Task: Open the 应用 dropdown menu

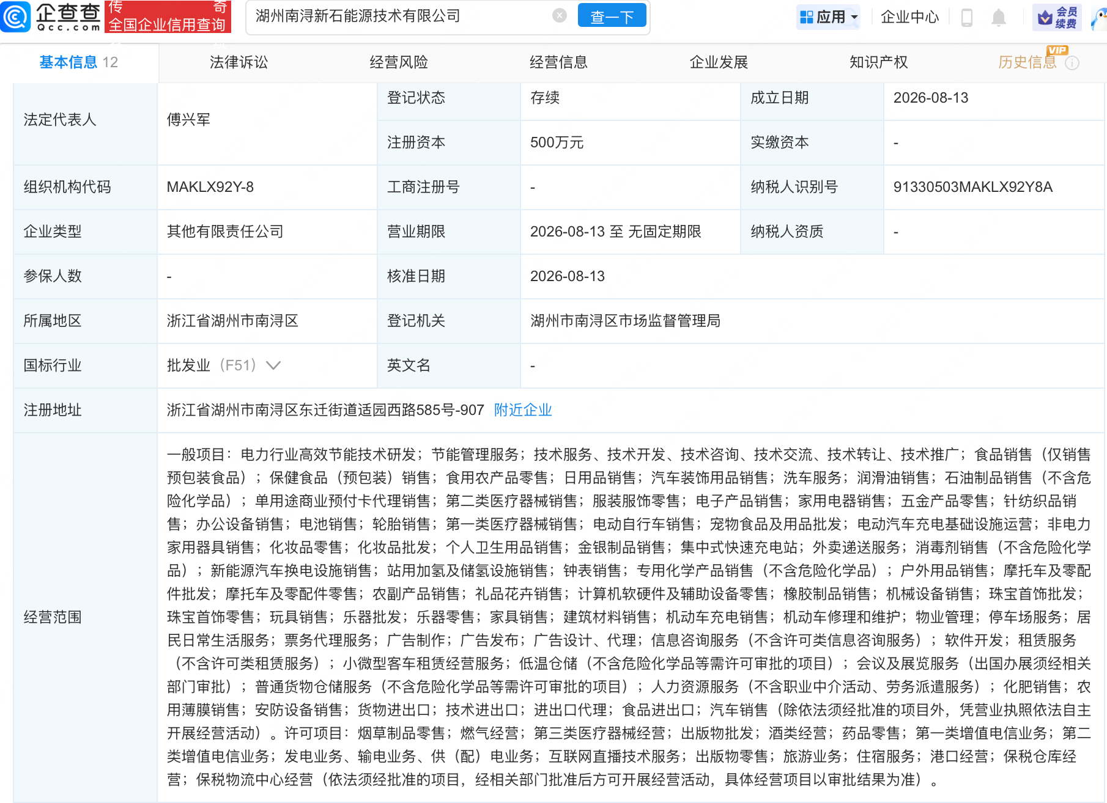Action: pos(829,17)
